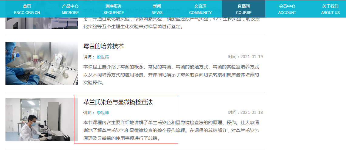Open course title 革兰氏染色与显微镜检查法
Viewport: 346px width, 152px height.
pyautogui.click(x=118, y=102)
